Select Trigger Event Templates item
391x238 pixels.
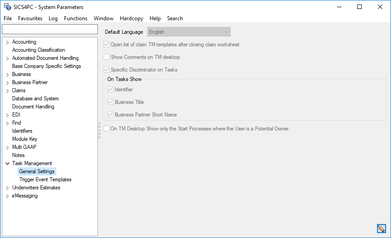45,180
